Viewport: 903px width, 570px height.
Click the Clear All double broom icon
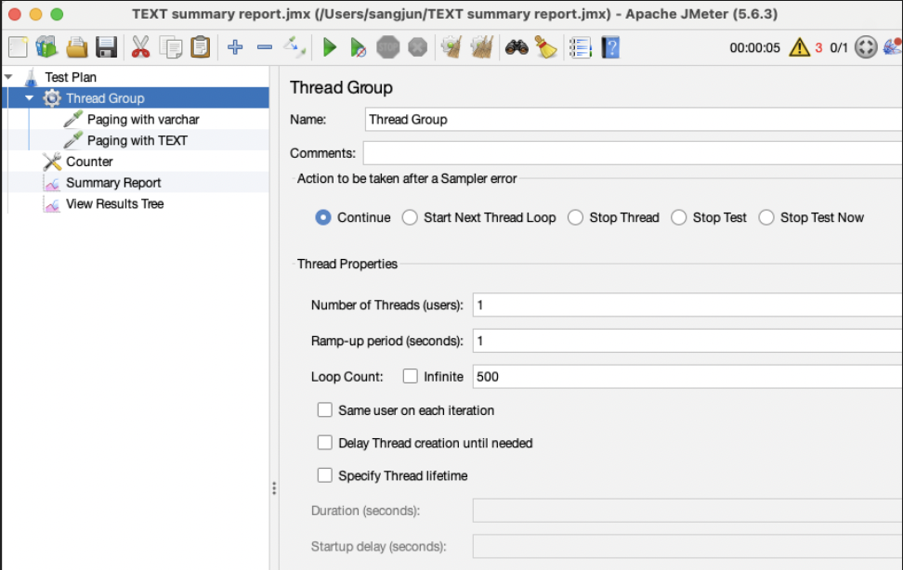[481, 47]
